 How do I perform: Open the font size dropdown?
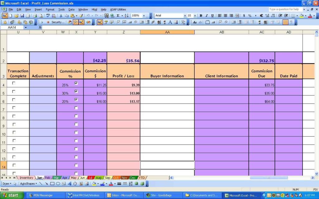pos(195,16)
